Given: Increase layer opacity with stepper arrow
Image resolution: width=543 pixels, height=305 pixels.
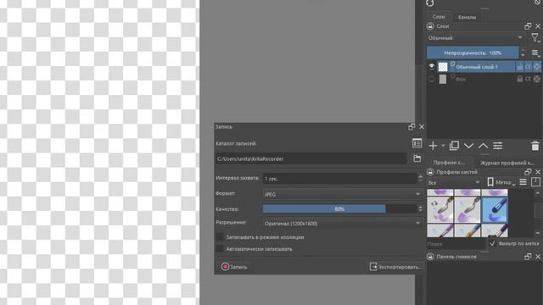Looking at the screenshot, I should (523, 50).
